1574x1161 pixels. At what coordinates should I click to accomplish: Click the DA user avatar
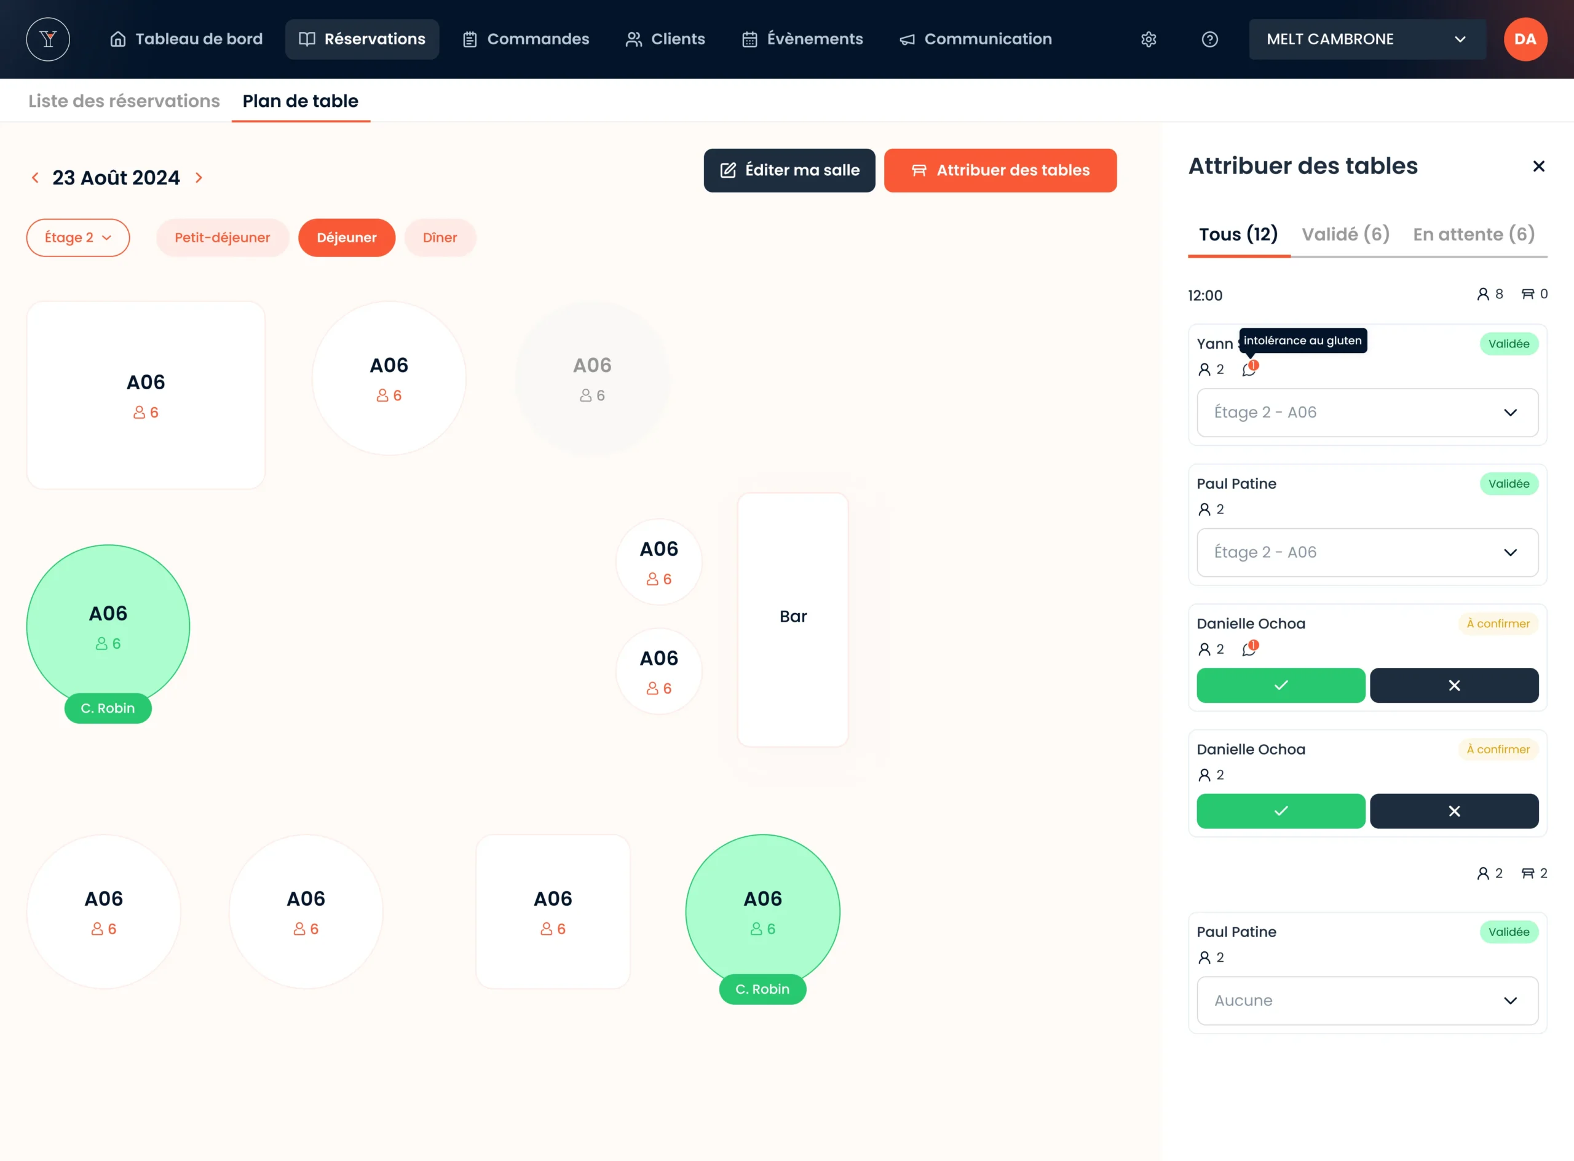point(1525,39)
